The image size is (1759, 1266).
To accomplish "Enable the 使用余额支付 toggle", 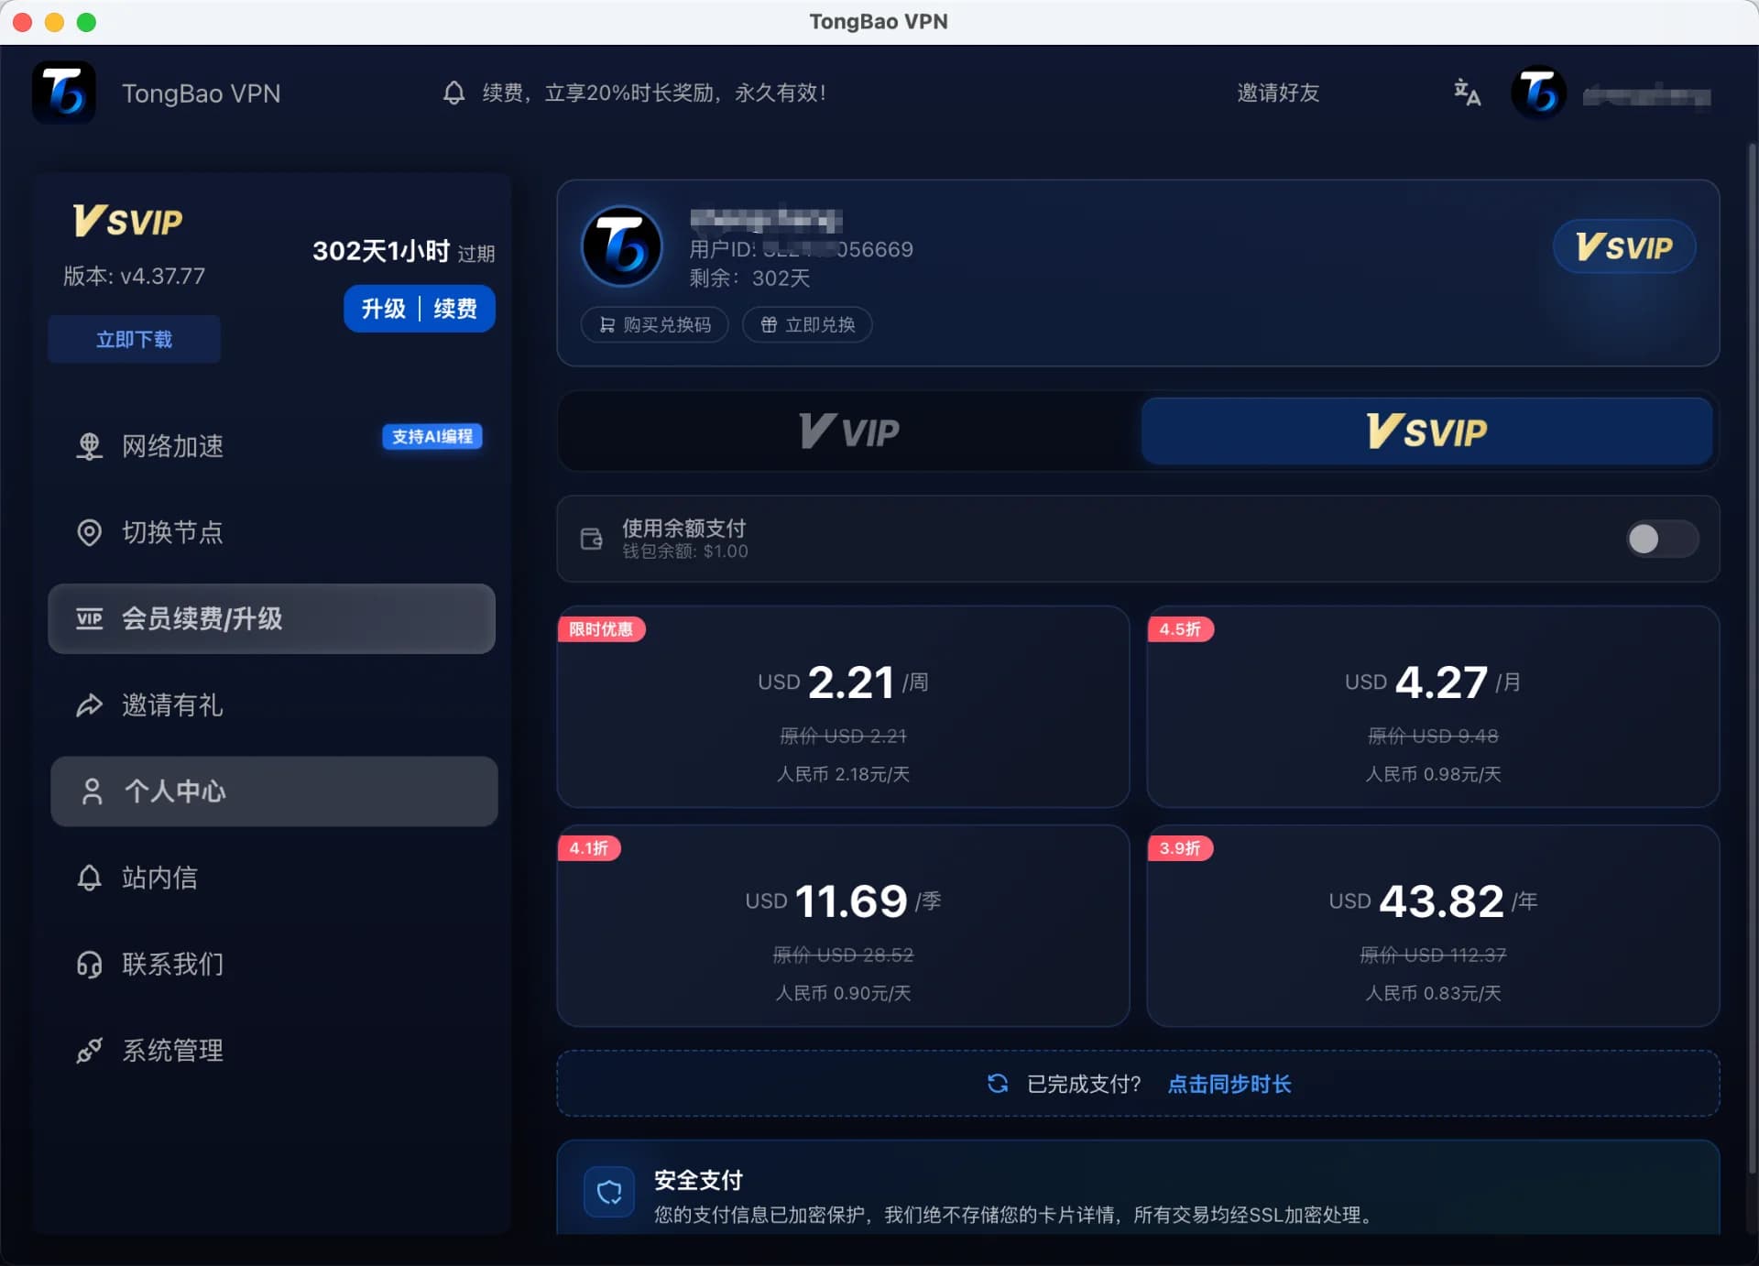I will [x=1662, y=540].
